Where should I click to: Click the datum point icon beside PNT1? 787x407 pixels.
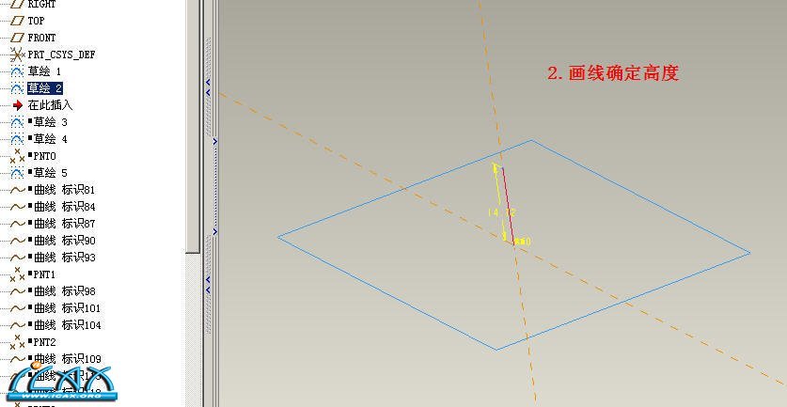tap(18, 274)
